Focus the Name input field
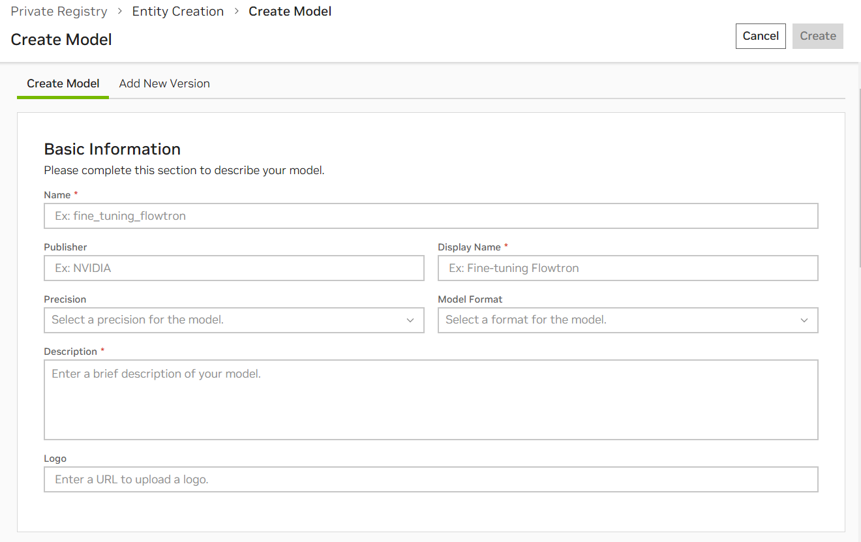Viewport: 861px width, 542px height. [x=430, y=216]
